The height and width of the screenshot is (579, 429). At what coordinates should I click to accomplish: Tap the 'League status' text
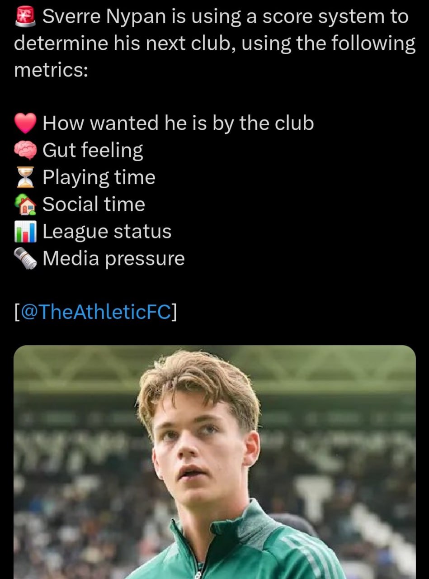107,232
